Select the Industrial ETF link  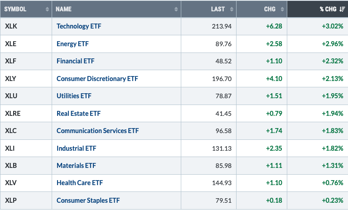click(x=76, y=148)
